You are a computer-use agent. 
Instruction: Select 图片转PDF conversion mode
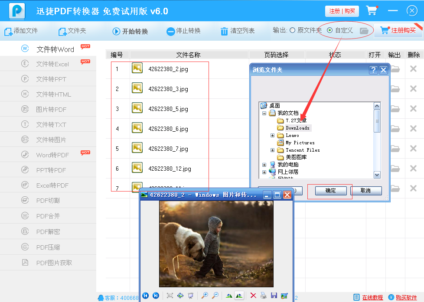48,109
